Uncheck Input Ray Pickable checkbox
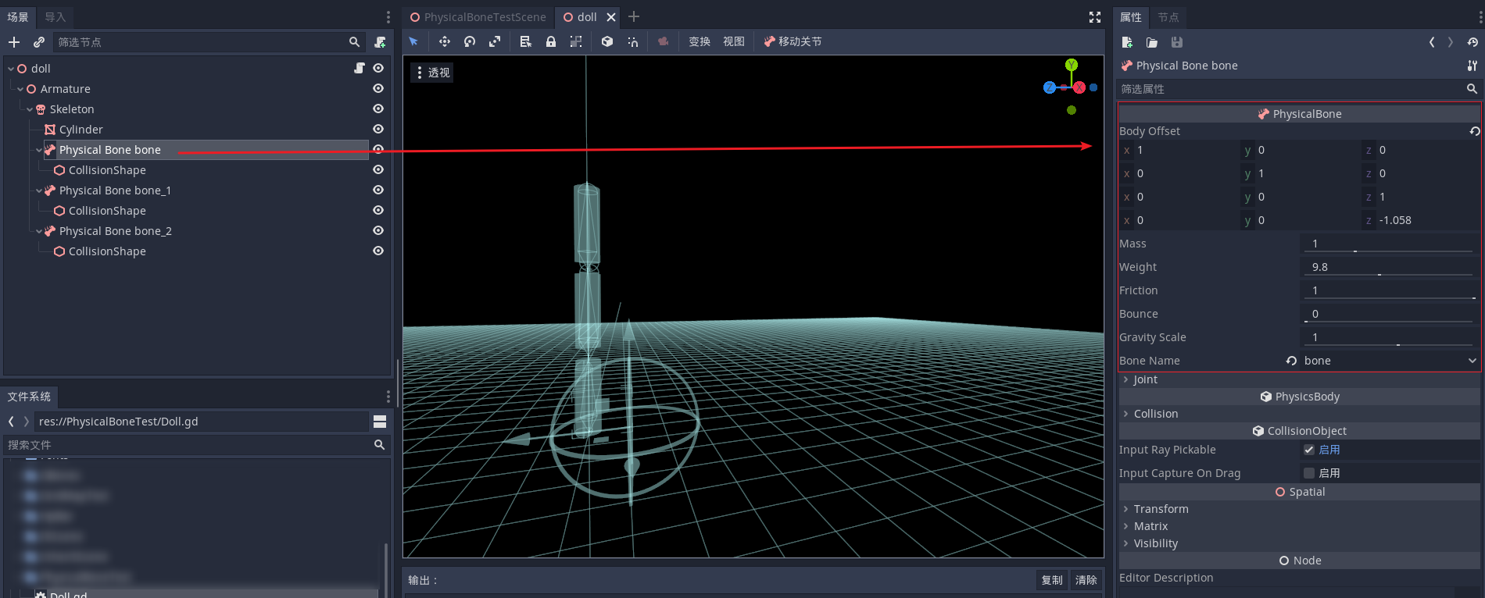This screenshot has width=1485, height=598. [1309, 450]
